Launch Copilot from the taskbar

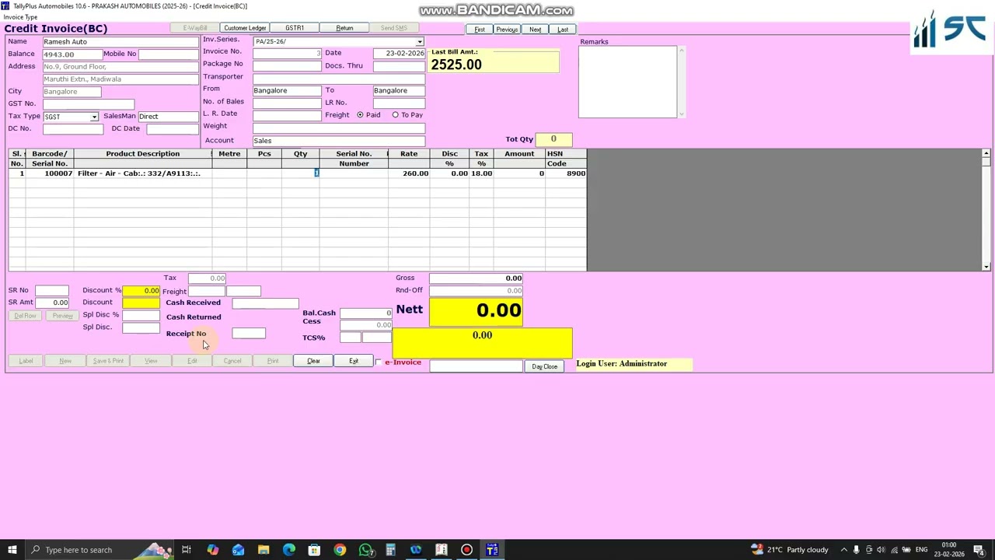click(x=212, y=550)
